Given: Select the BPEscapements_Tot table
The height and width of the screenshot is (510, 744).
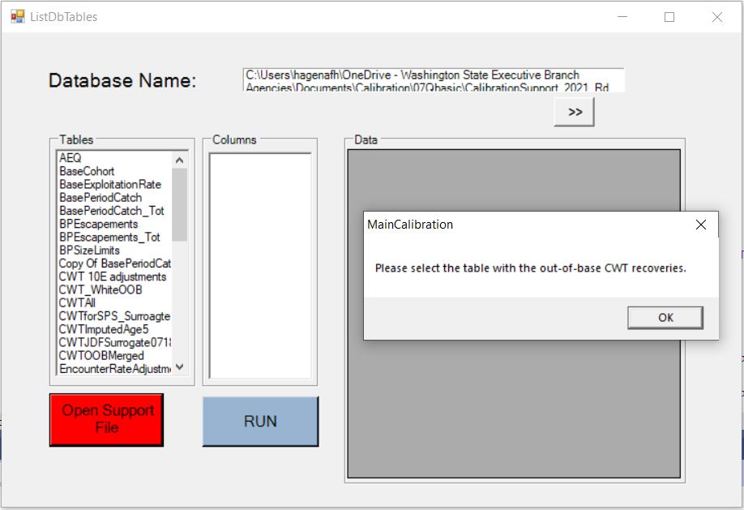Looking at the screenshot, I should 109,237.
